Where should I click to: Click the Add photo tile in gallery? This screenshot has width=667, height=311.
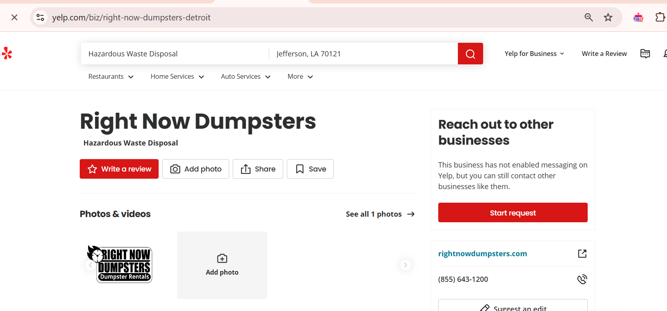tap(222, 265)
